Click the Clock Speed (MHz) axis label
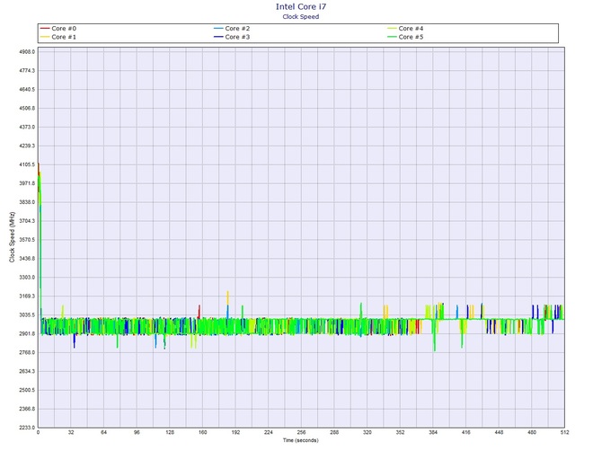This screenshot has height=451, width=602. tap(12, 237)
